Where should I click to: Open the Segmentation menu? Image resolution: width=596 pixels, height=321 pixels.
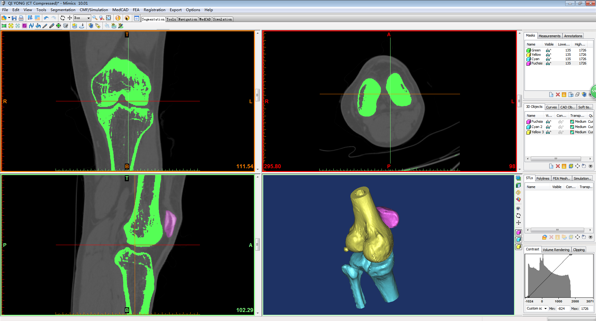[x=63, y=10]
